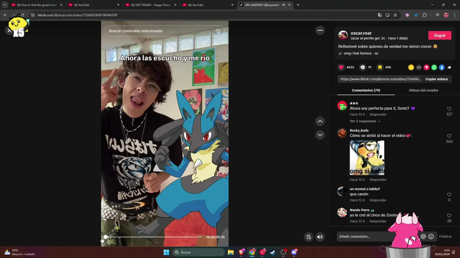Open the Chrome profile avatar
Image resolution: width=460 pixels, height=258 pixels.
point(446,15)
